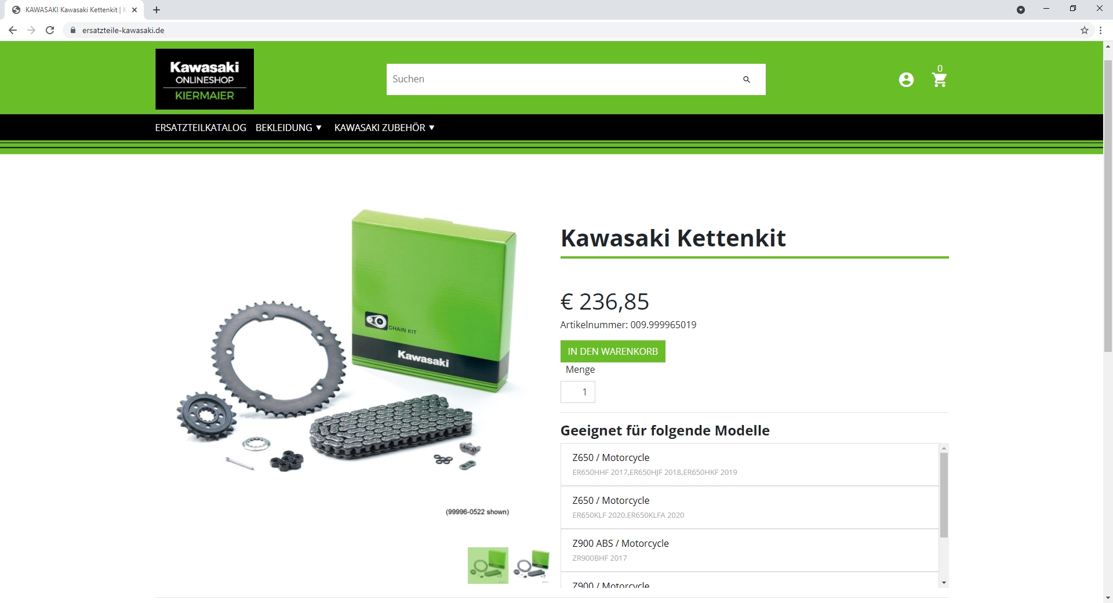The image size is (1113, 603).
Task: Click the Suchen search field
Action: point(561,79)
